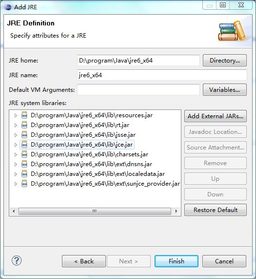Open the Directory browse dialog
Screen dimensions: 256x279
point(225,61)
